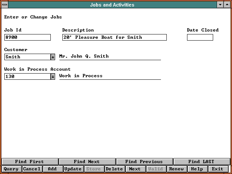The width and height of the screenshot is (232, 174).
Task: Open the Help button
Action: tap(197, 169)
